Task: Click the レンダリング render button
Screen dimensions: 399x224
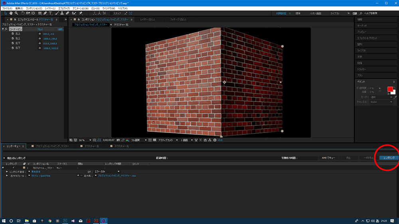Action: (x=389, y=158)
